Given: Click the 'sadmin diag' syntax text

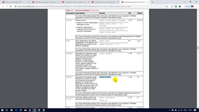Looking at the screenshot, I should [x=104, y=41].
